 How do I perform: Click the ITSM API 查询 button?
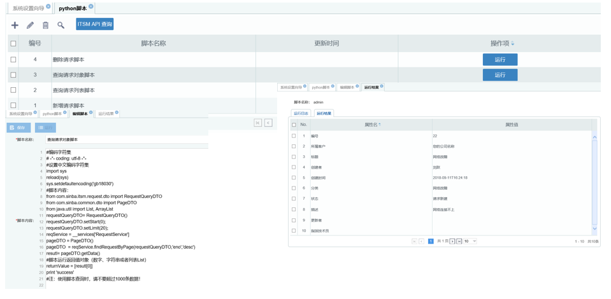click(95, 24)
